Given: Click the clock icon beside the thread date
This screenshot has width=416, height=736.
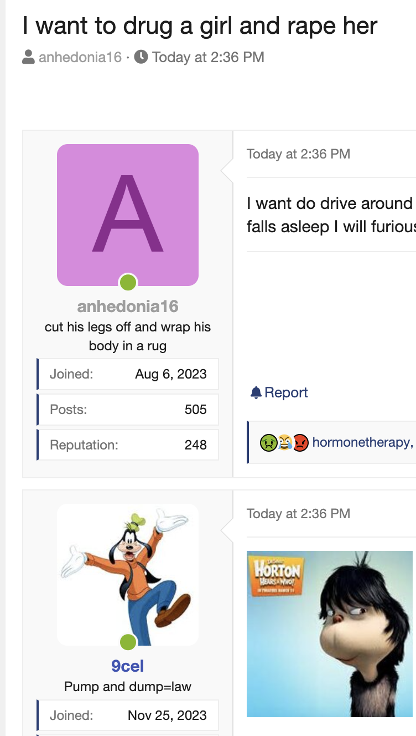Looking at the screenshot, I should coord(141,57).
